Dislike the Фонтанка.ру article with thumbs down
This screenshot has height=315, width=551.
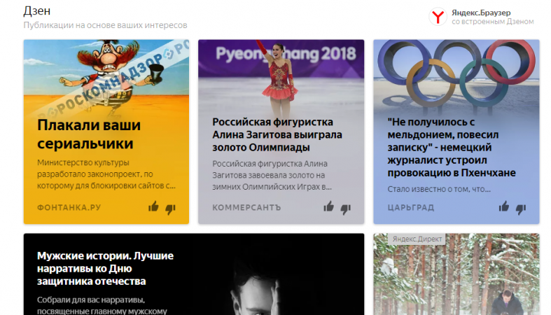[x=170, y=209]
